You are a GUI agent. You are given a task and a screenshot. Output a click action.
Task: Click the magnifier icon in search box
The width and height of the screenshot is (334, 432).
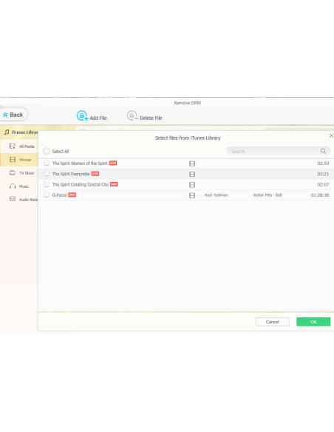click(x=323, y=151)
